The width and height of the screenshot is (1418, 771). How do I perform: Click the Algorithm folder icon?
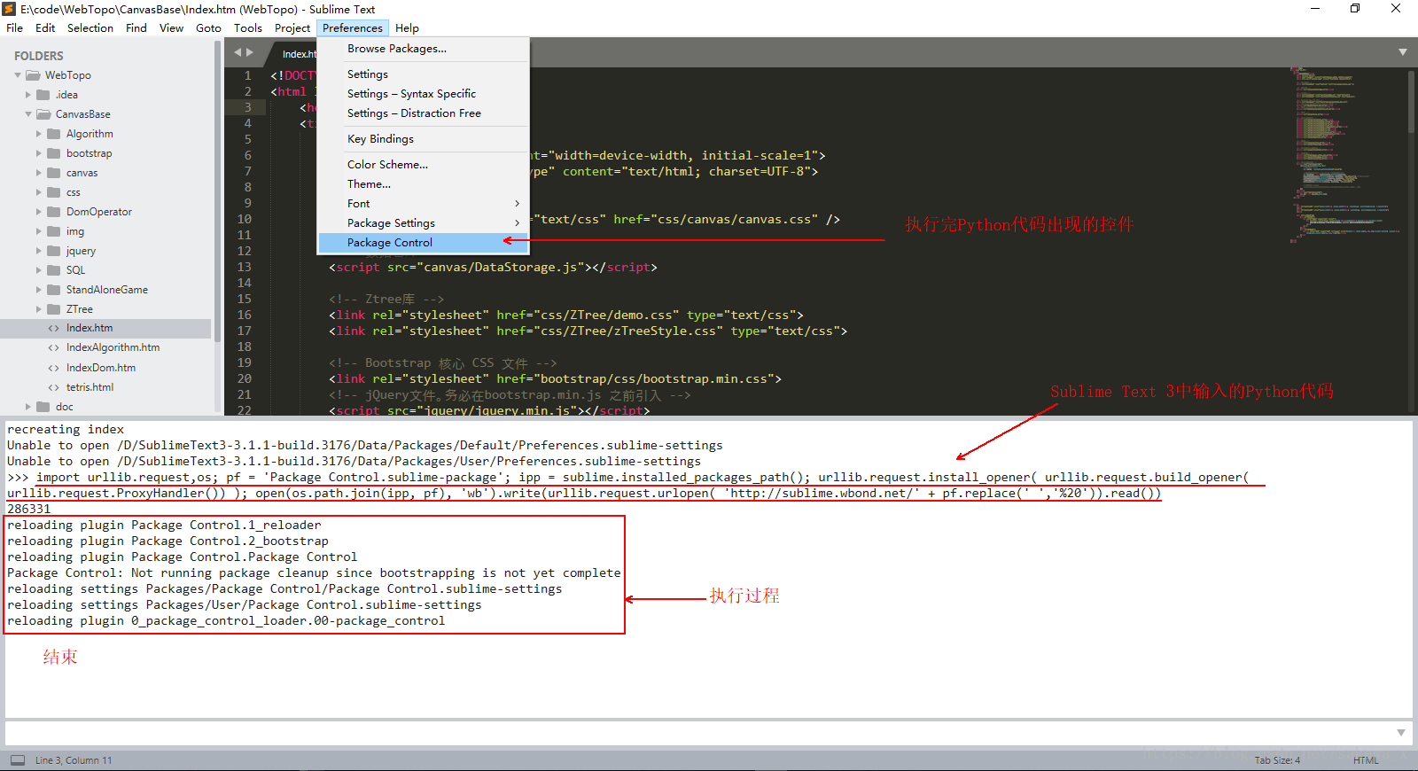(x=54, y=134)
